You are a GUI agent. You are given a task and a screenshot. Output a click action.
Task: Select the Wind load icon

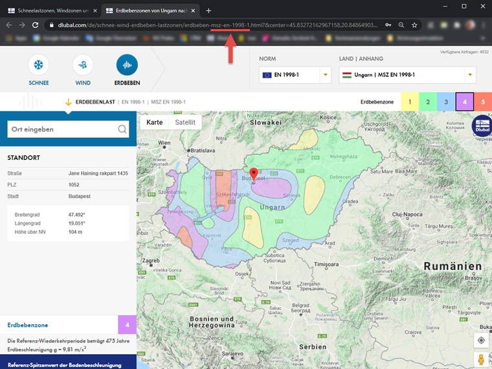(x=83, y=65)
